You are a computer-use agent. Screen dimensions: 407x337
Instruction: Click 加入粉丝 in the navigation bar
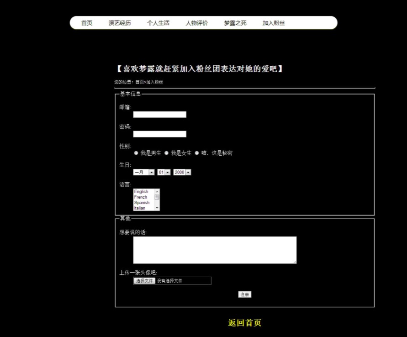[274, 23]
